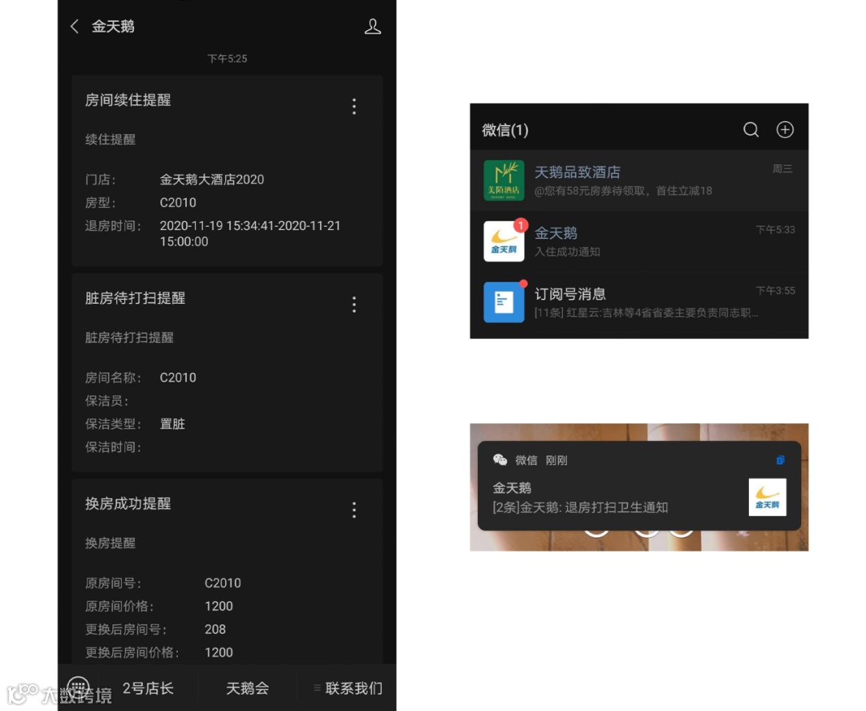Tap the 置脏 cleaning type value

coord(172,424)
